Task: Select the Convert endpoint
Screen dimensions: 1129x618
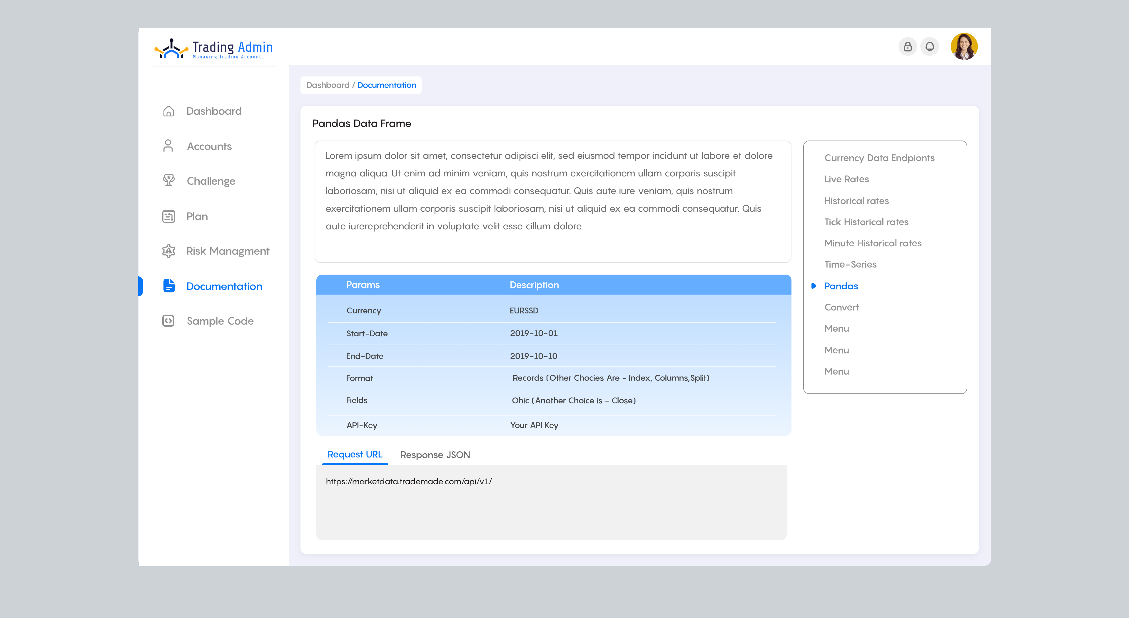Action: coord(841,307)
